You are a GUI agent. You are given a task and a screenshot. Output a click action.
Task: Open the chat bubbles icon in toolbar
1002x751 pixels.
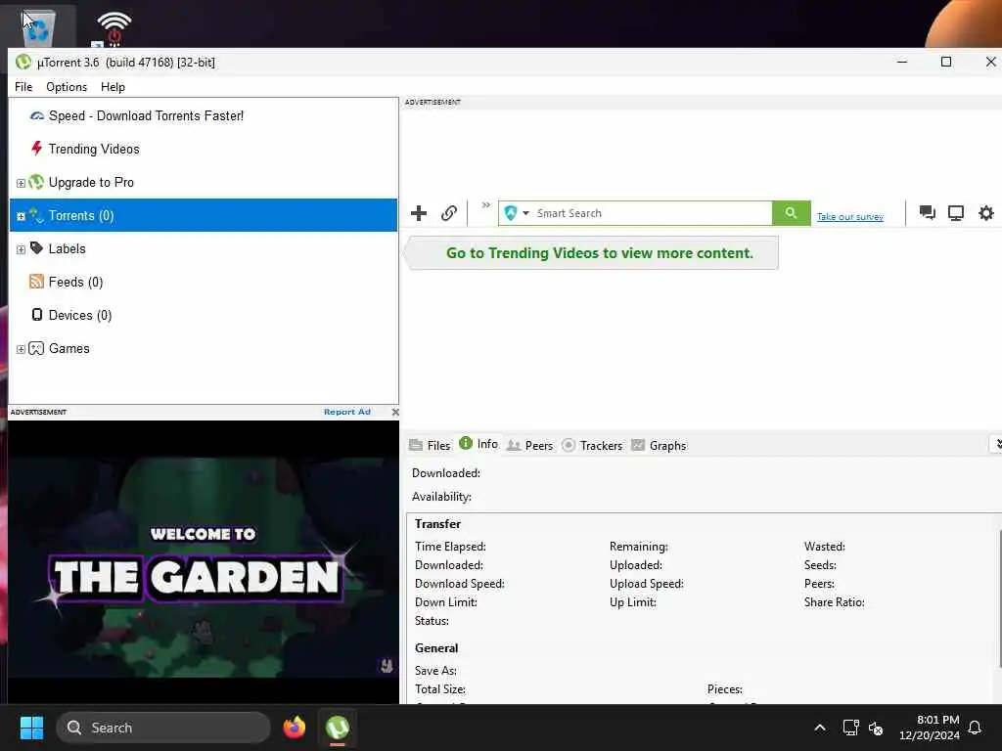click(928, 212)
